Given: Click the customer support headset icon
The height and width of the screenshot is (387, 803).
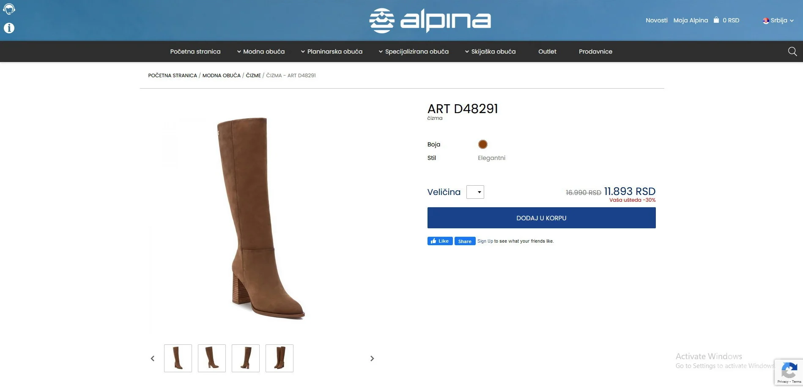Looking at the screenshot, I should [x=9, y=9].
